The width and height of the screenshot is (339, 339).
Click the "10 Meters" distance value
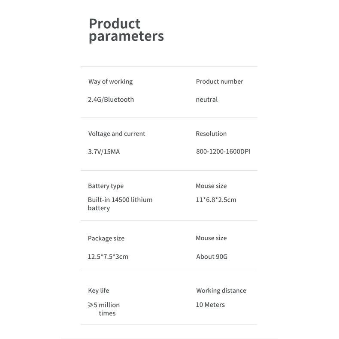pos(210,305)
